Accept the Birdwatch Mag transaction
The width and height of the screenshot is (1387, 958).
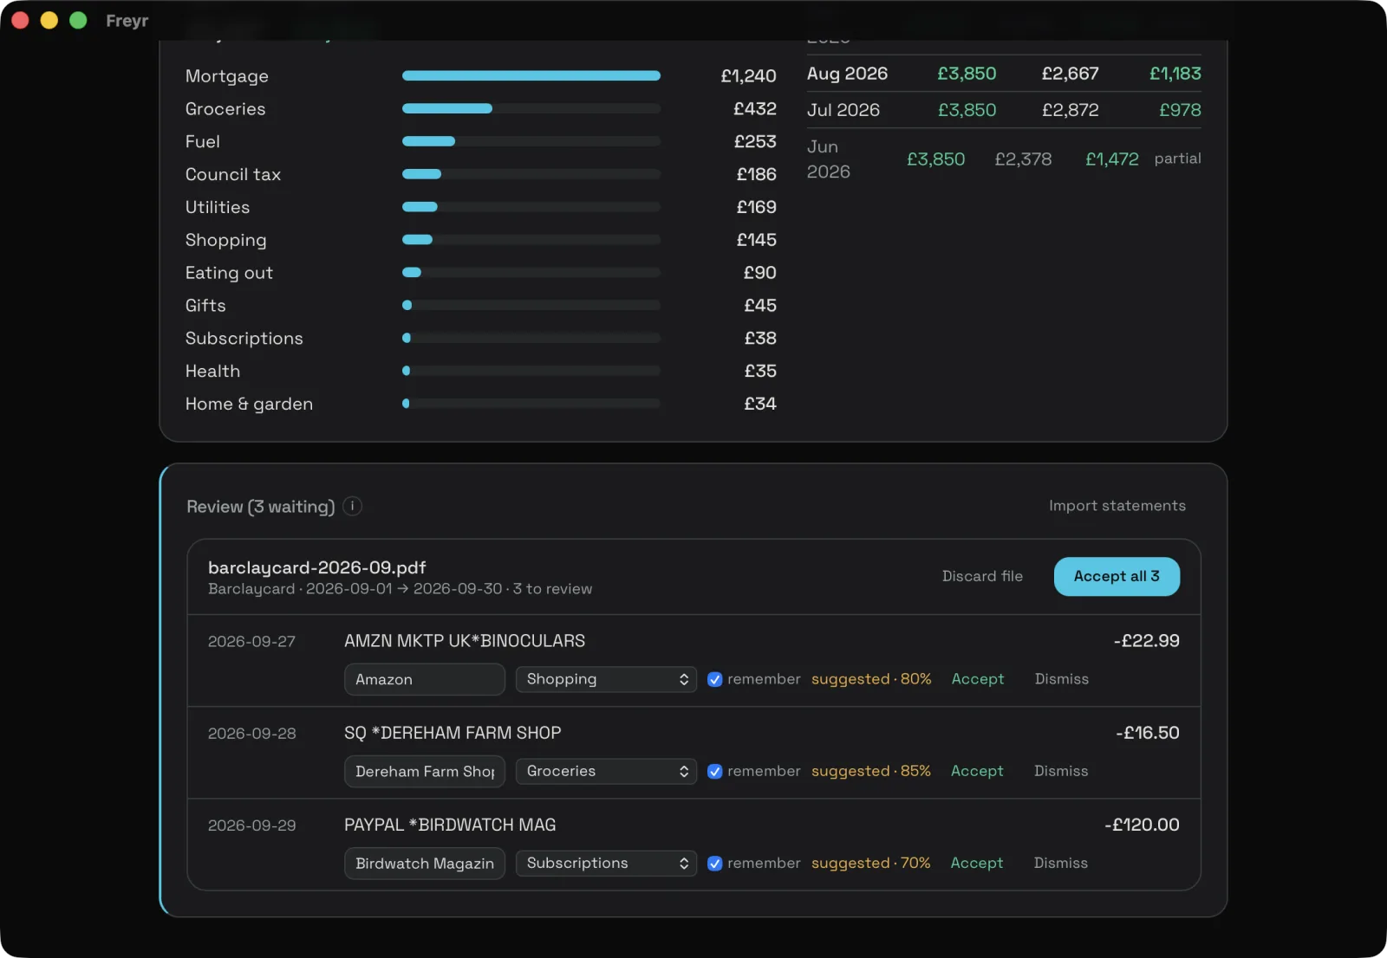pyautogui.click(x=977, y=863)
